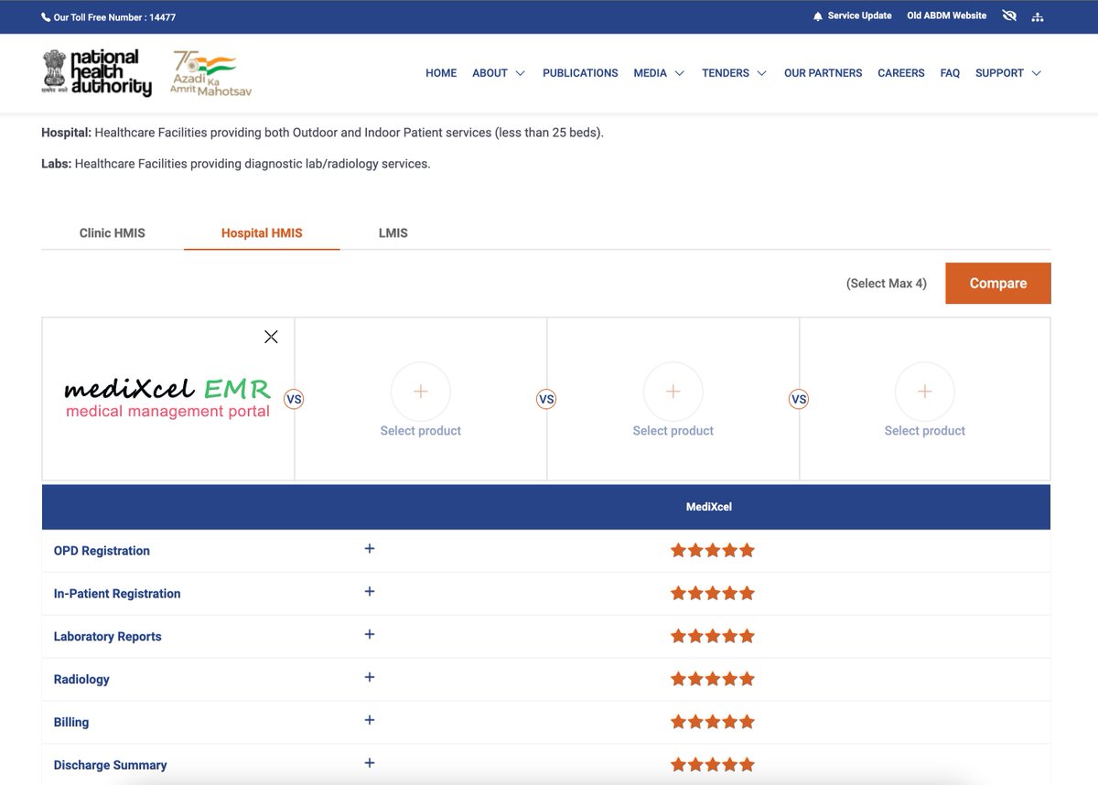This screenshot has width=1098, height=785.
Task: Expand the Billing row
Action: 370,720
